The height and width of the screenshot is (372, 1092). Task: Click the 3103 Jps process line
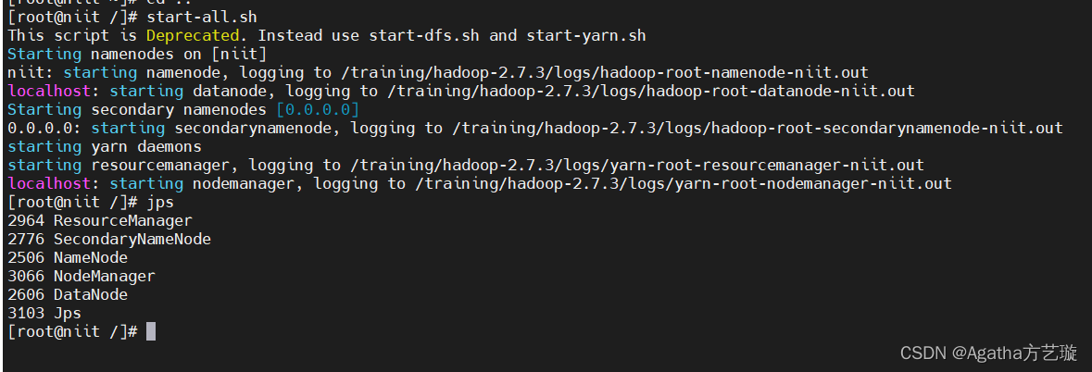44,313
